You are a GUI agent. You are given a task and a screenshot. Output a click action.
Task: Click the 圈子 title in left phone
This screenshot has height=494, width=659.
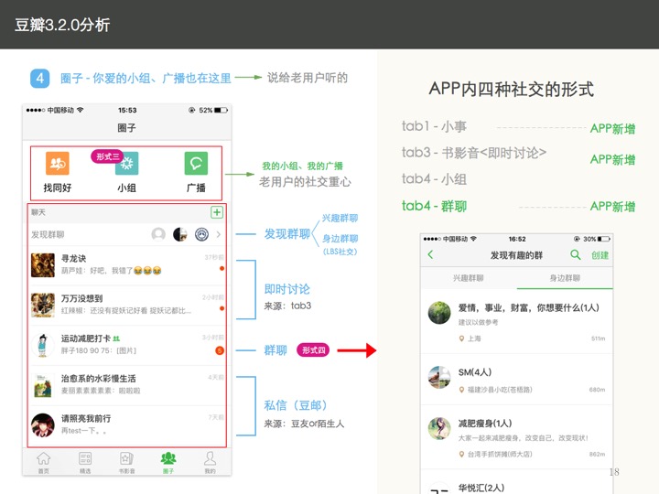point(126,128)
